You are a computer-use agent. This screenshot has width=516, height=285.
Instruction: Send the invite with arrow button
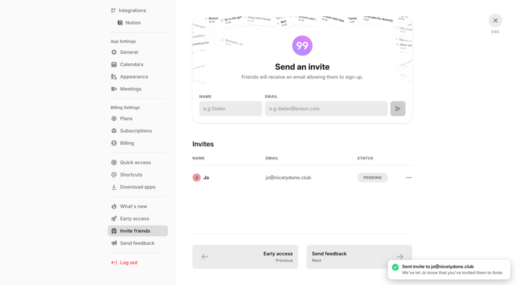coord(397,108)
